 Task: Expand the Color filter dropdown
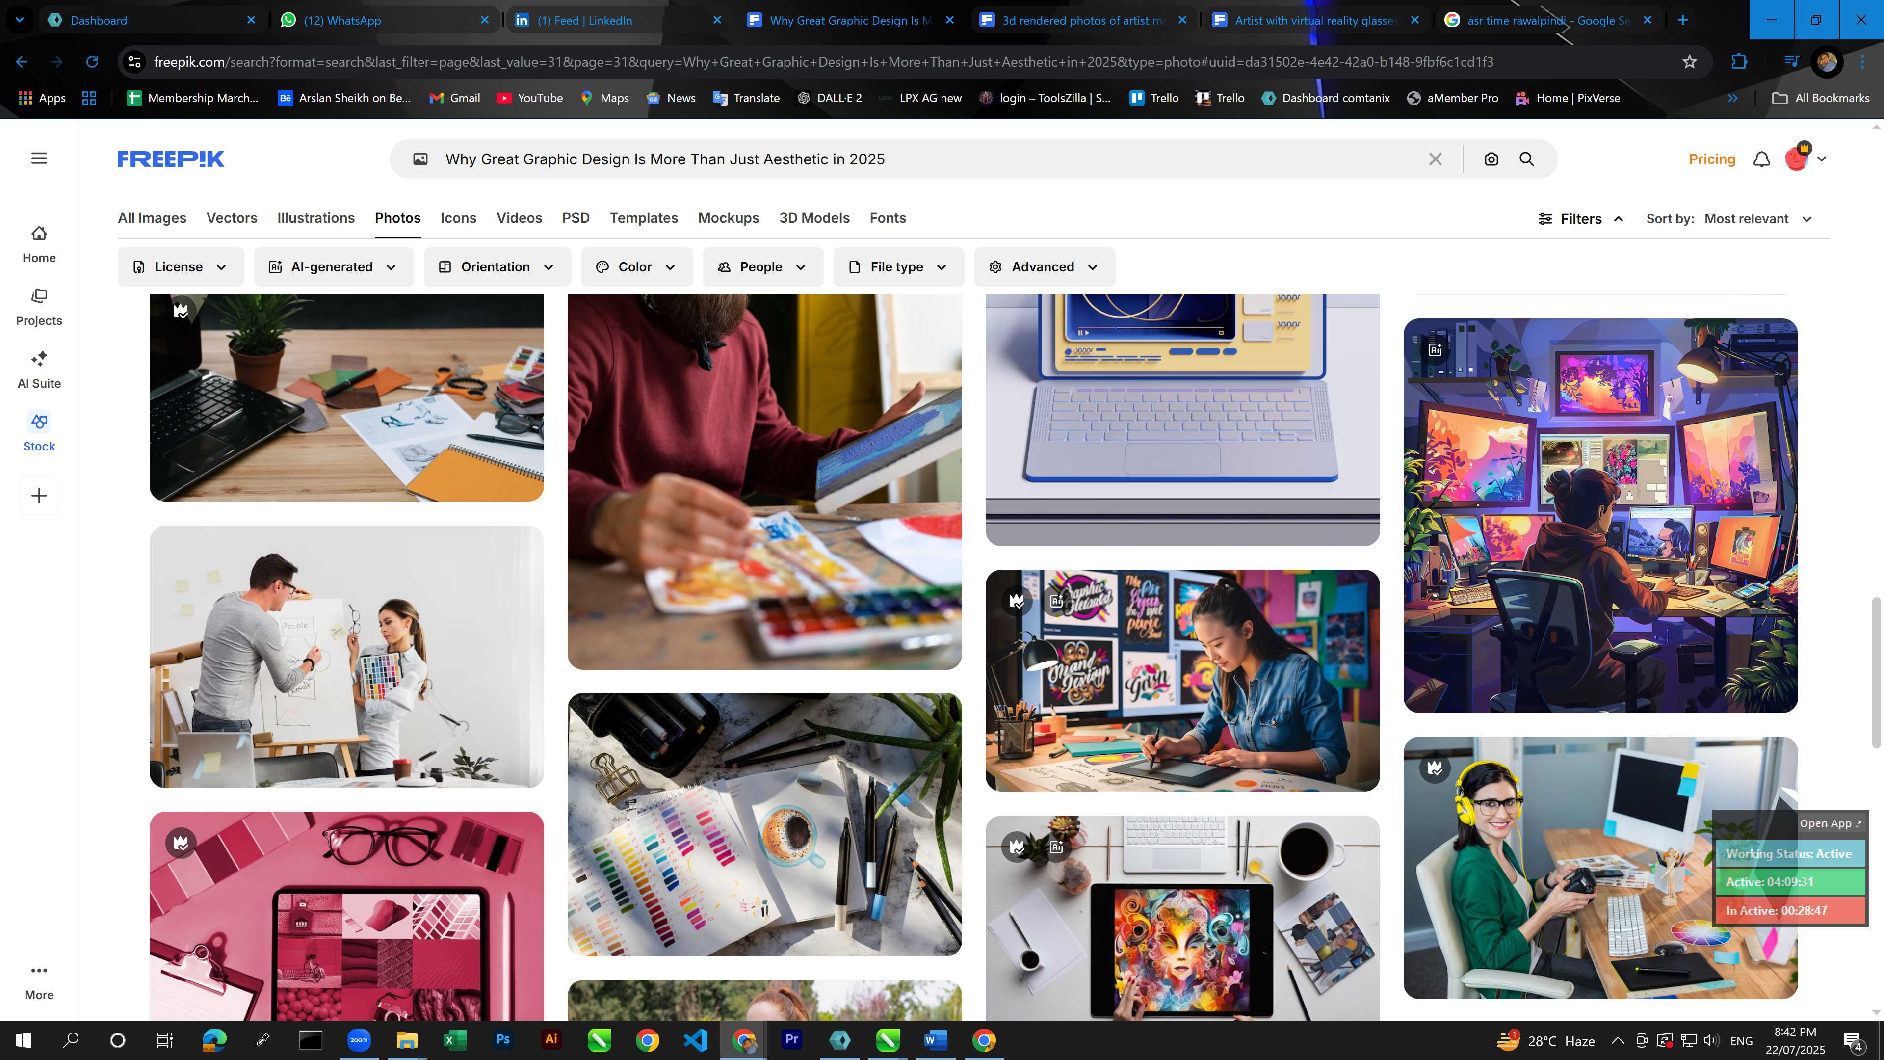[636, 267]
